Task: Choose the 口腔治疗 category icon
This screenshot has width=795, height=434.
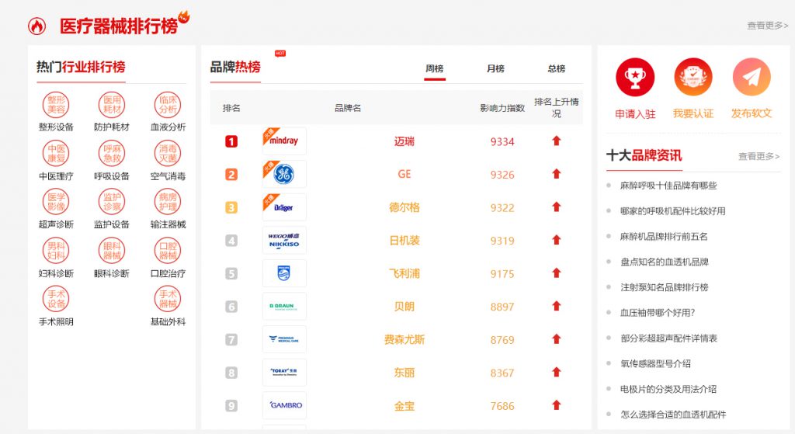Action: (x=168, y=251)
